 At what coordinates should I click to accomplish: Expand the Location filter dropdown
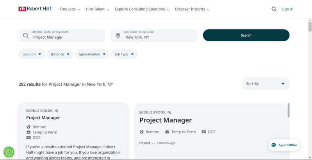[32, 54]
